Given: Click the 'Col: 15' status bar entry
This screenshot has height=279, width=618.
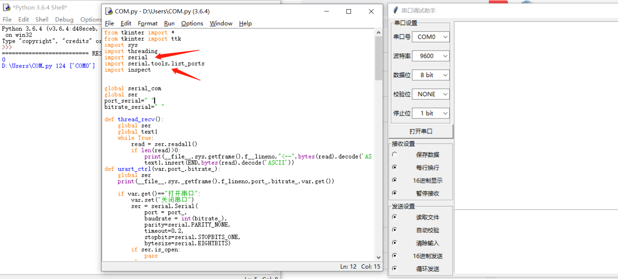Looking at the screenshot, I should coord(371,266).
